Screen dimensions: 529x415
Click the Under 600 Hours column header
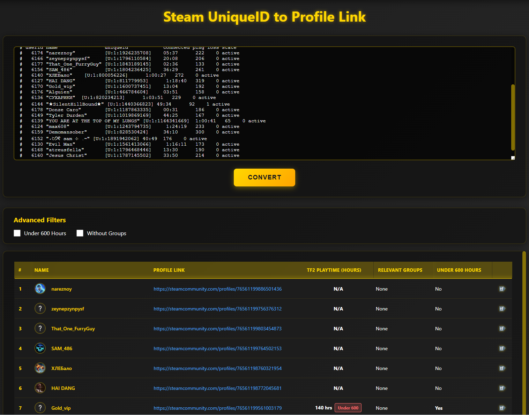pyautogui.click(x=459, y=270)
